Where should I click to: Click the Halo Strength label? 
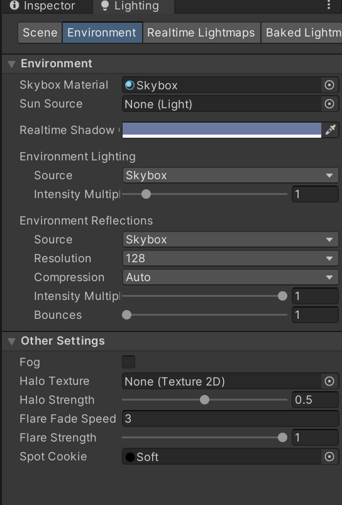point(57,400)
